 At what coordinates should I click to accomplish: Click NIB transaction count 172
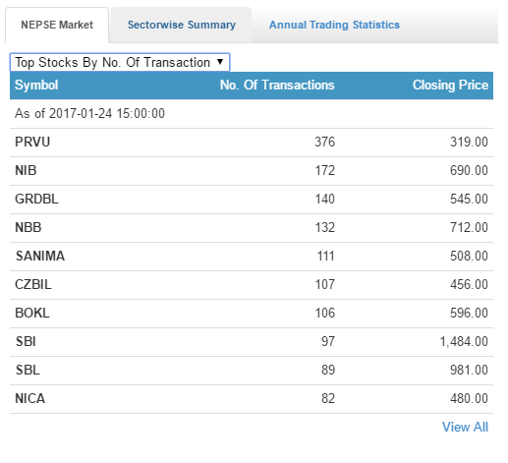[324, 171]
